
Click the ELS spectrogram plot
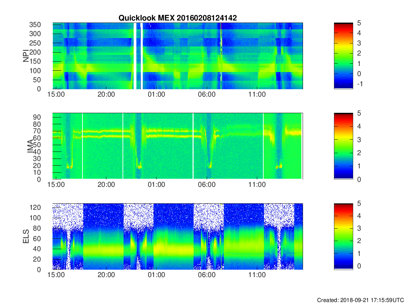click(178, 236)
